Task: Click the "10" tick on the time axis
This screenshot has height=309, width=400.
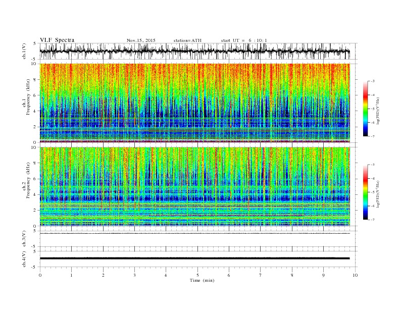Action: (355, 275)
